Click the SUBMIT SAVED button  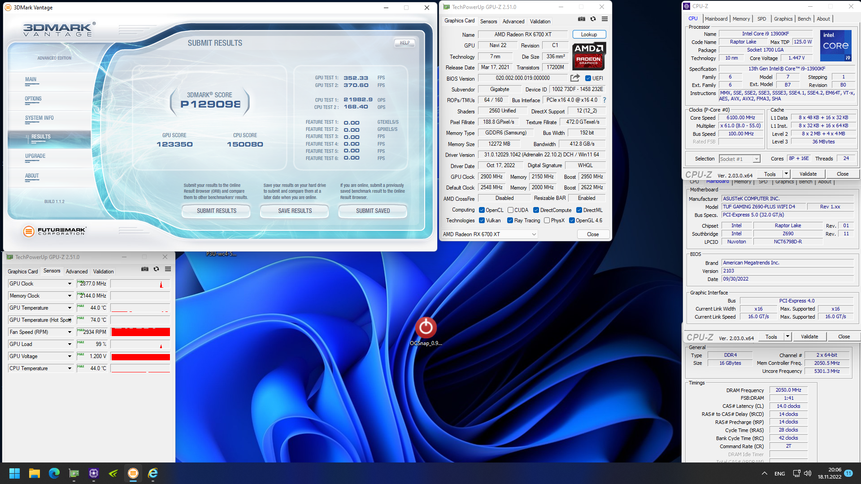tap(373, 211)
